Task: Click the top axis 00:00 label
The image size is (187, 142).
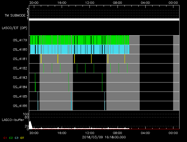Action: [173, 3]
